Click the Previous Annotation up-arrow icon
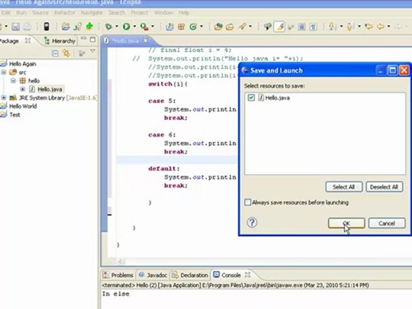412x309 pixels. coord(350,27)
